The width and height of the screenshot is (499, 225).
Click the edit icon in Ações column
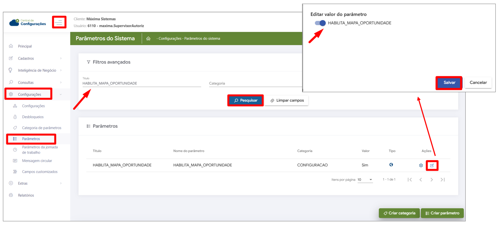coord(432,165)
